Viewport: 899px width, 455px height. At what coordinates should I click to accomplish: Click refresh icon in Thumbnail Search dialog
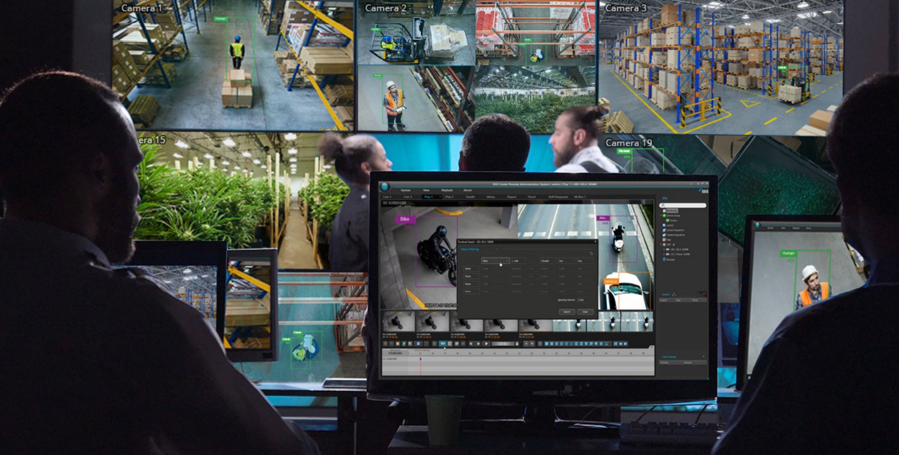[x=591, y=253]
